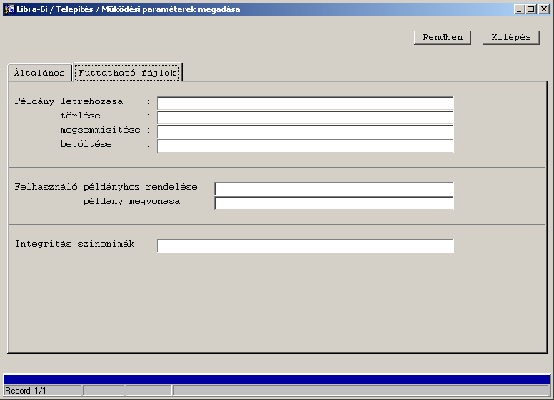Click into the törlése text field
Image resolution: width=554 pixels, height=400 pixels.
point(306,118)
